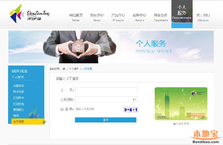The width and height of the screenshot is (223, 145).
Task: Open the About us menu
Action: (203, 18)
